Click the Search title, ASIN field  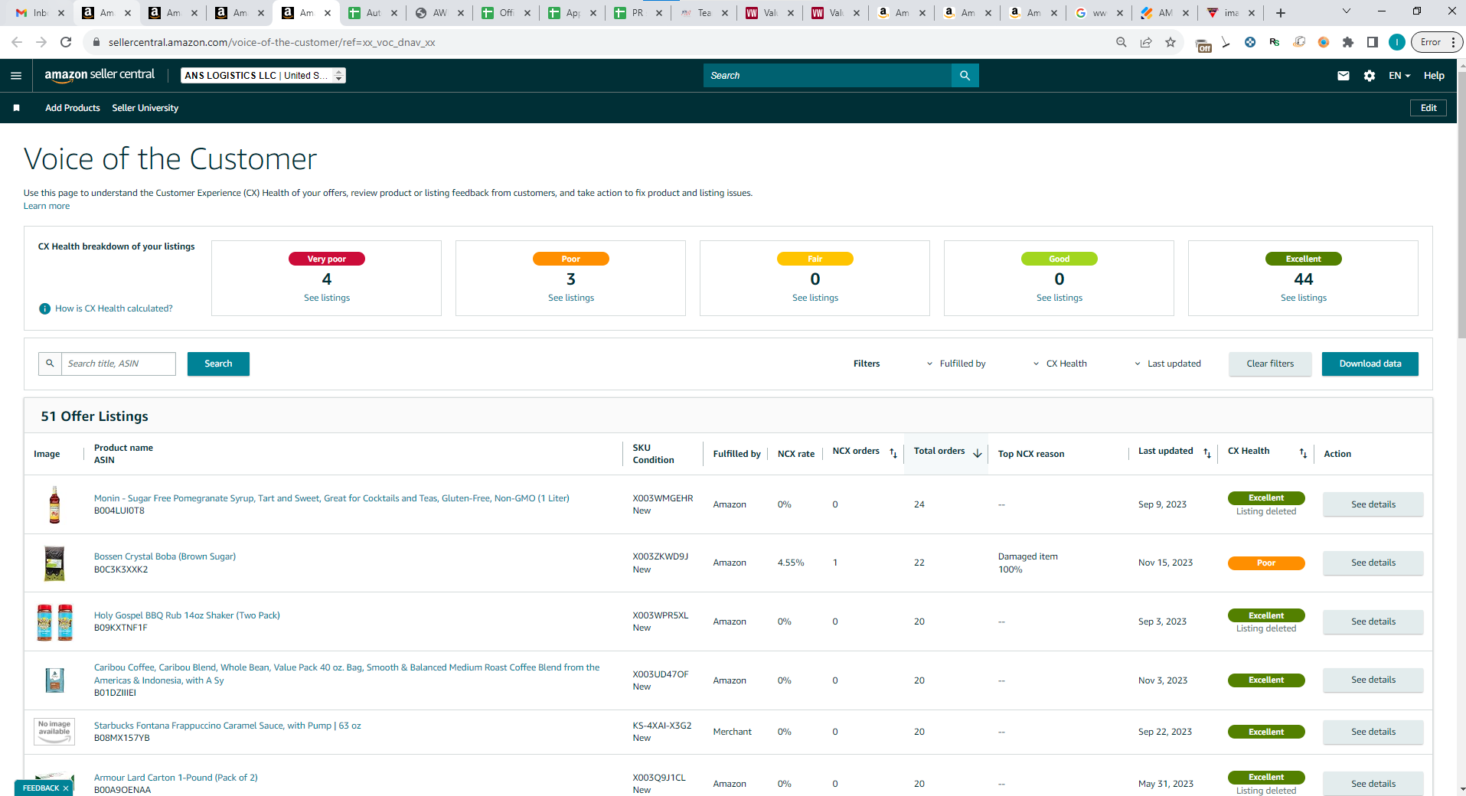click(119, 364)
